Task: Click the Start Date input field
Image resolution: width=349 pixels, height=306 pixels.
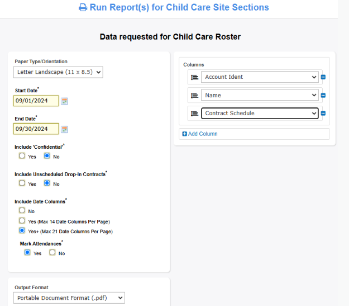Action: [36, 101]
